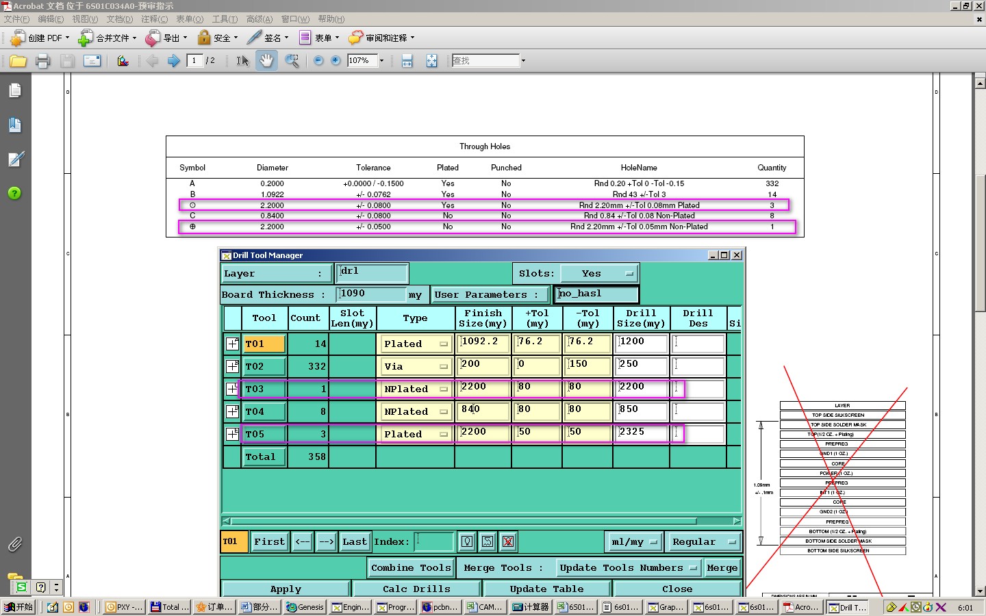Click the 开始 Start button

(18, 607)
